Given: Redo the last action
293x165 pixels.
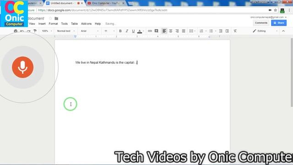Looking at the screenshot, I should [x=28, y=31].
